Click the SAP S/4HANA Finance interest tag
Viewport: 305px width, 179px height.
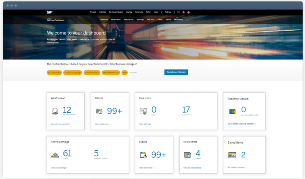point(111,73)
